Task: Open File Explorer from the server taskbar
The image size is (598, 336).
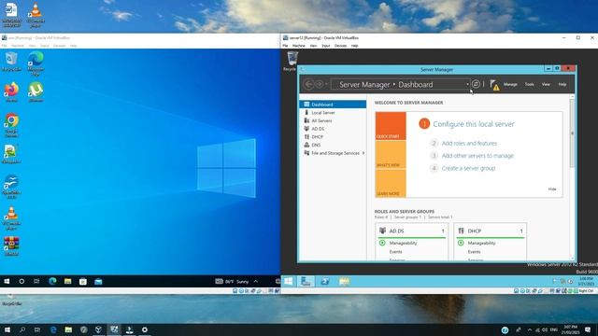Action: [x=344, y=282]
